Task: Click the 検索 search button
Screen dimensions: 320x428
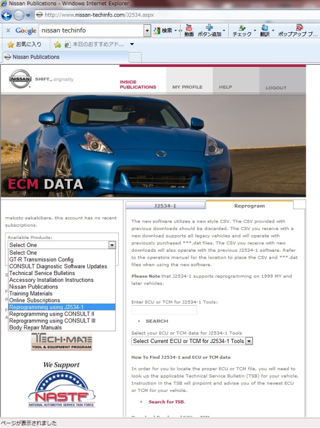Action: pyautogui.click(x=163, y=31)
